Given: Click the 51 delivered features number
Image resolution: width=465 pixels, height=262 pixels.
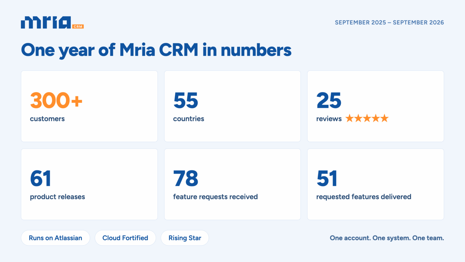Looking at the screenshot, I should click(x=327, y=178).
